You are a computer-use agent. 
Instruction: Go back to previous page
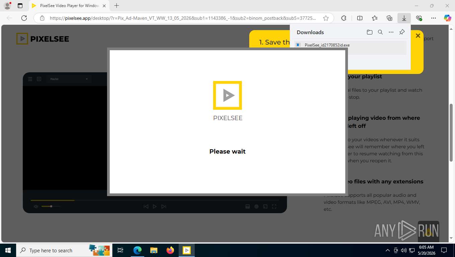pyautogui.click(x=9, y=18)
